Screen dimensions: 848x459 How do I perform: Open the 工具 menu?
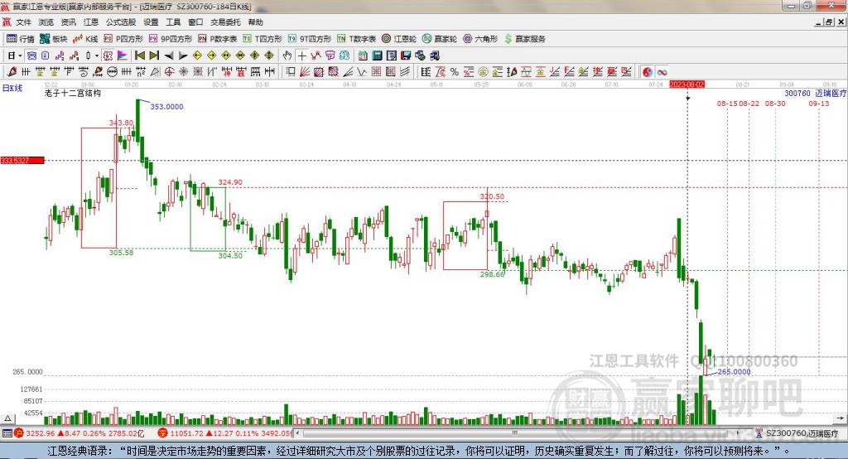point(173,22)
